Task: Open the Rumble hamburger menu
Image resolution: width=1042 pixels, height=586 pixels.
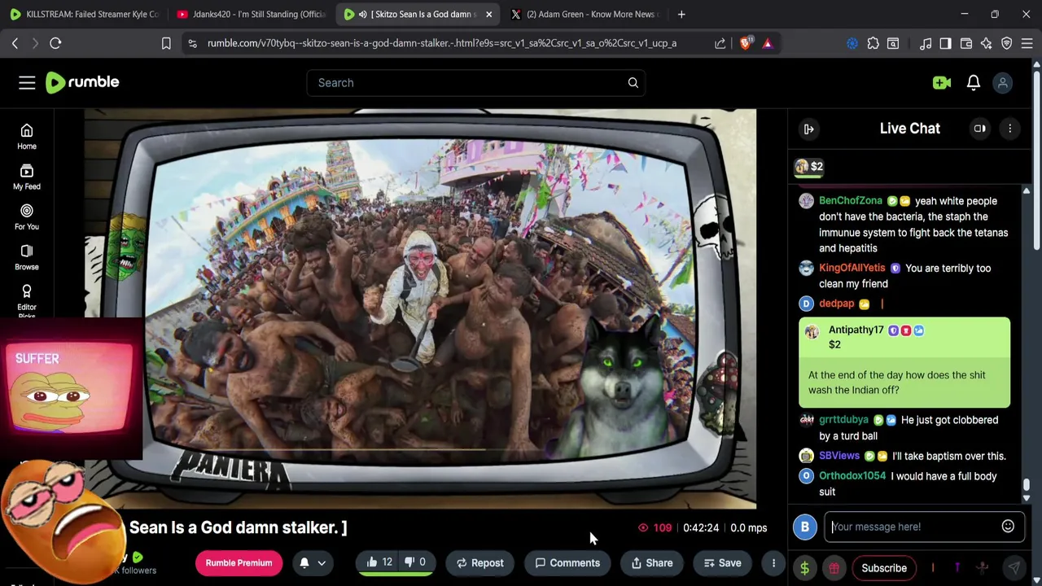Action: (x=27, y=82)
